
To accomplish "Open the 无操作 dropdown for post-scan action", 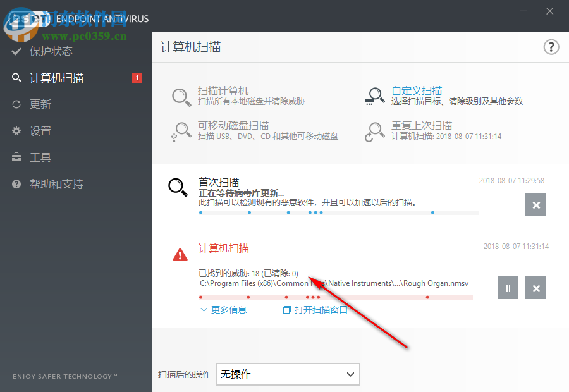I will click(288, 374).
